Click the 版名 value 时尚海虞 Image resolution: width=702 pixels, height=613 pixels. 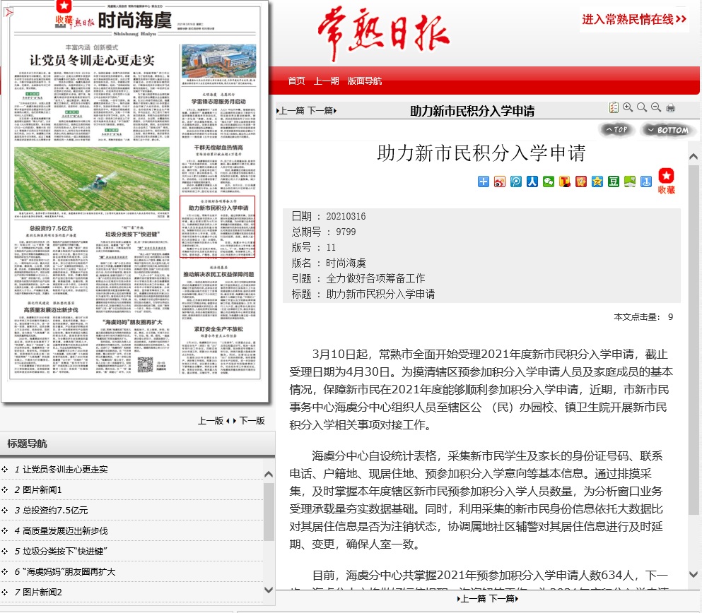pyautogui.click(x=346, y=263)
